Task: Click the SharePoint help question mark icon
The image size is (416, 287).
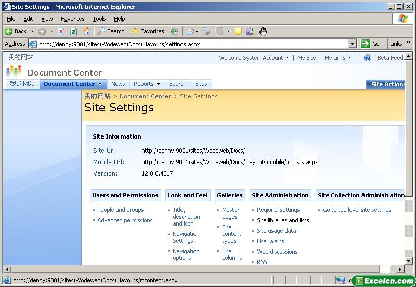Action: (x=368, y=58)
